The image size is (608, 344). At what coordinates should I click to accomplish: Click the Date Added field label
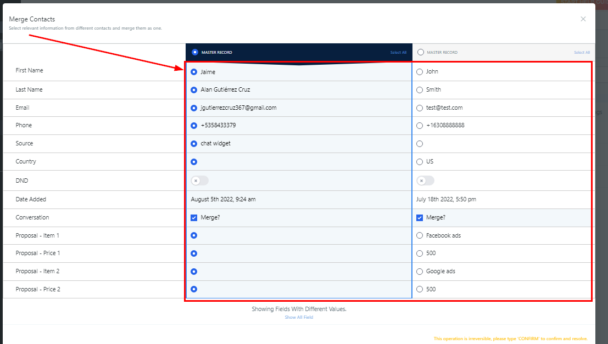pyautogui.click(x=31, y=199)
